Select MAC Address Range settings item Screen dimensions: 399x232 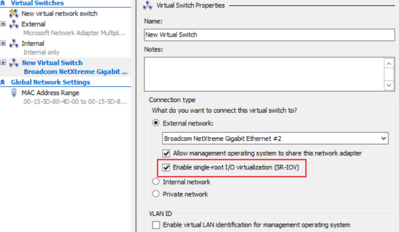50,93
